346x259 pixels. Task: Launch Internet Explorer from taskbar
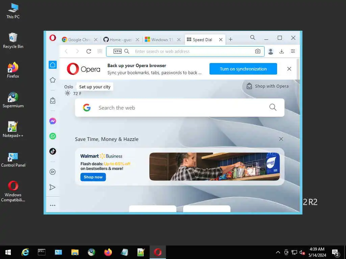[x=25, y=252]
